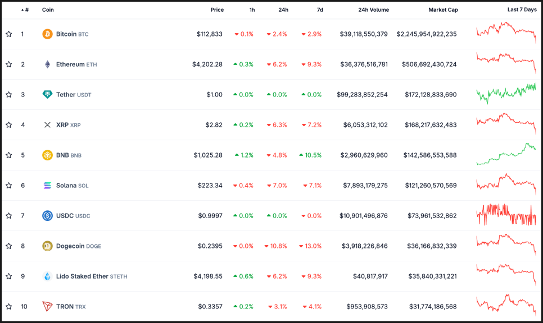Click the Dogecoin logo icon
The height and width of the screenshot is (323, 543).
[x=47, y=246]
